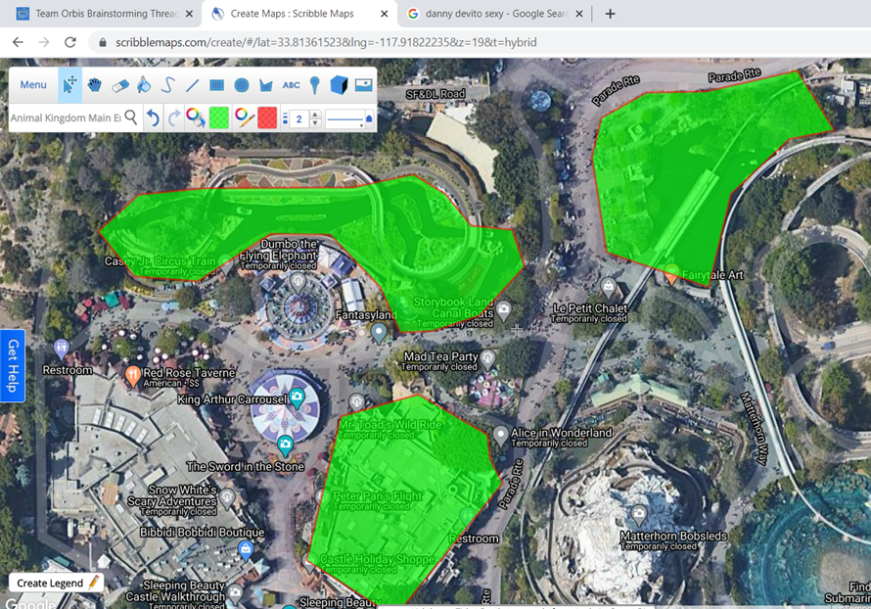Open the green fill color swatch
Screen dimensions: 871x609
(219, 118)
